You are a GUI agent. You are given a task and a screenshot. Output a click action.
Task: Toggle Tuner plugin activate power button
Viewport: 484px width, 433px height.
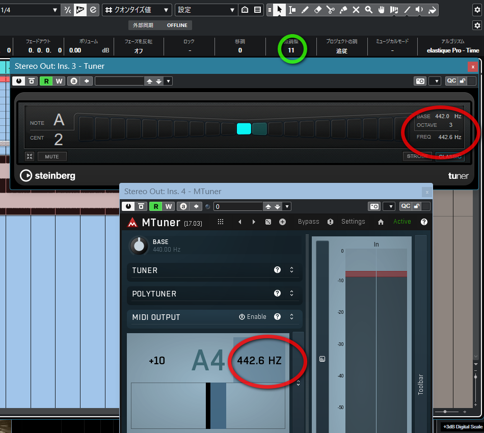click(x=19, y=81)
